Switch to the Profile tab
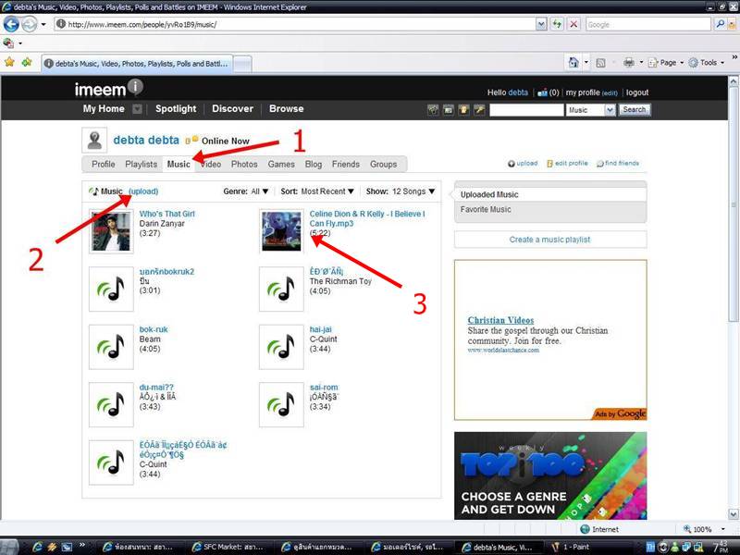740x555 pixels. tap(104, 165)
